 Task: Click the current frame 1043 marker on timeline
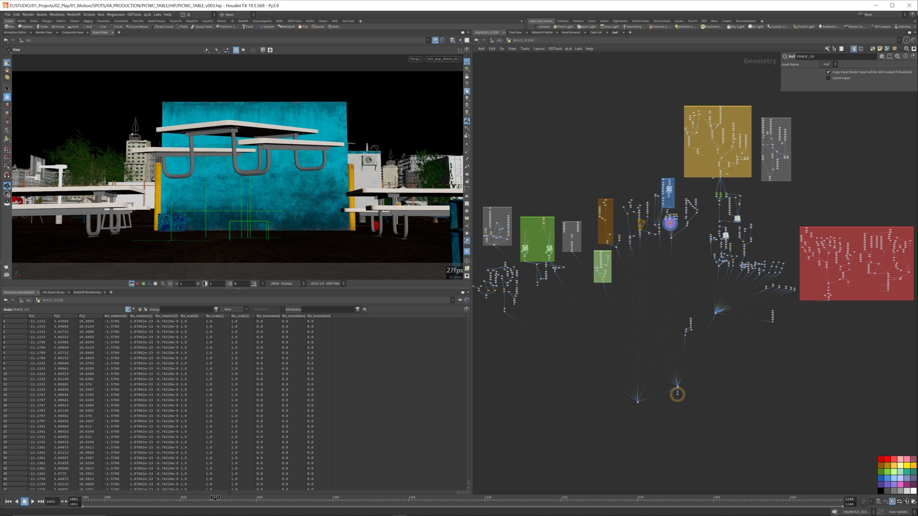(x=215, y=497)
